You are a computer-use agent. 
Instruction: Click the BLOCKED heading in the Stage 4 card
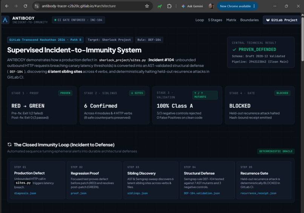[240, 106]
